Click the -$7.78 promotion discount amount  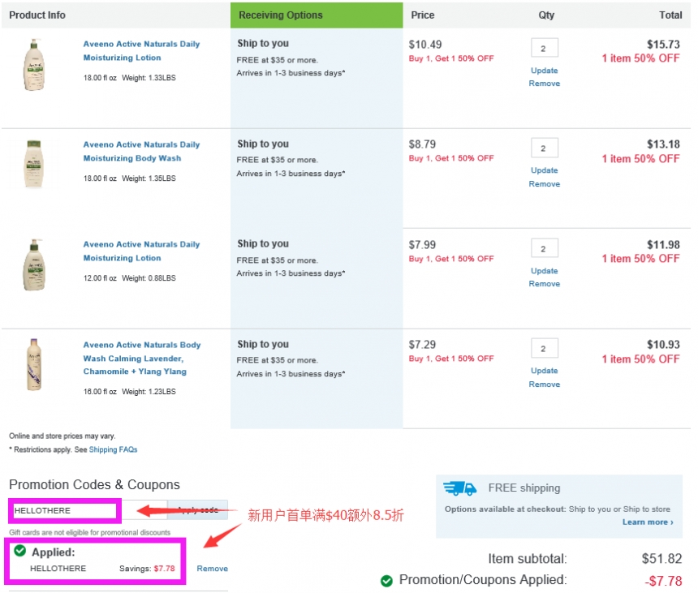tap(663, 581)
